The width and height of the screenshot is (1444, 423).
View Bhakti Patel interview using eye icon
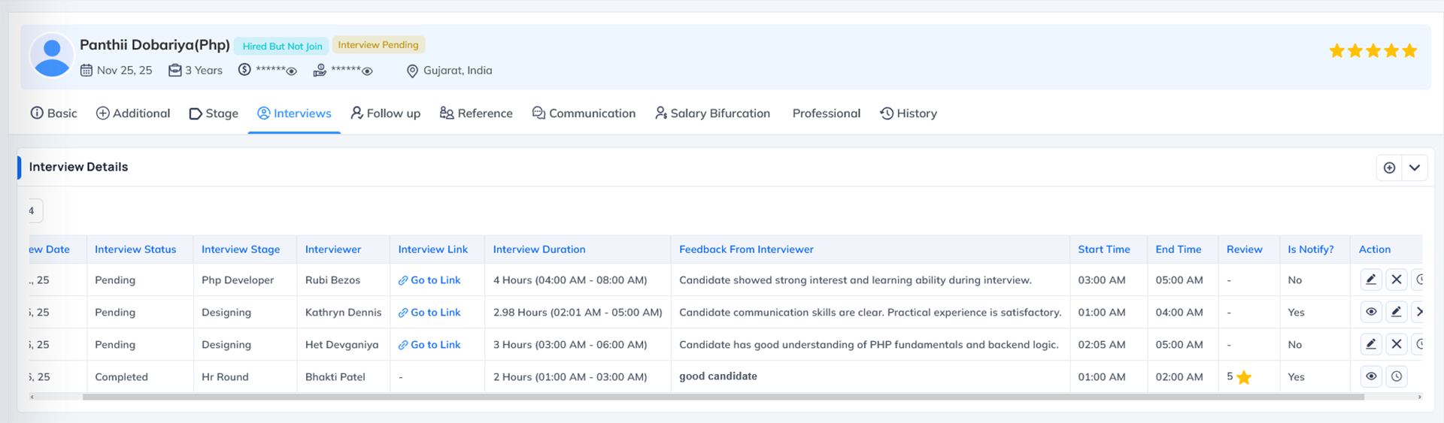pyautogui.click(x=1371, y=376)
